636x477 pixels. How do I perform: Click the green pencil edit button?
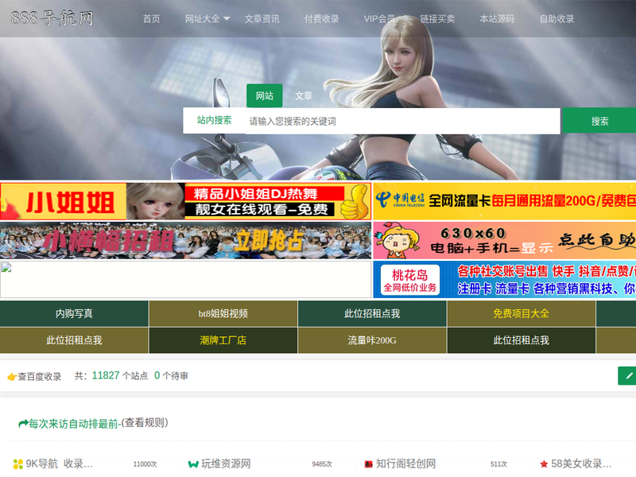point(627,375)
